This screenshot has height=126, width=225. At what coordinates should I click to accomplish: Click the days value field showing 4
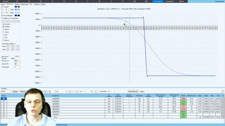click(7, 9)
